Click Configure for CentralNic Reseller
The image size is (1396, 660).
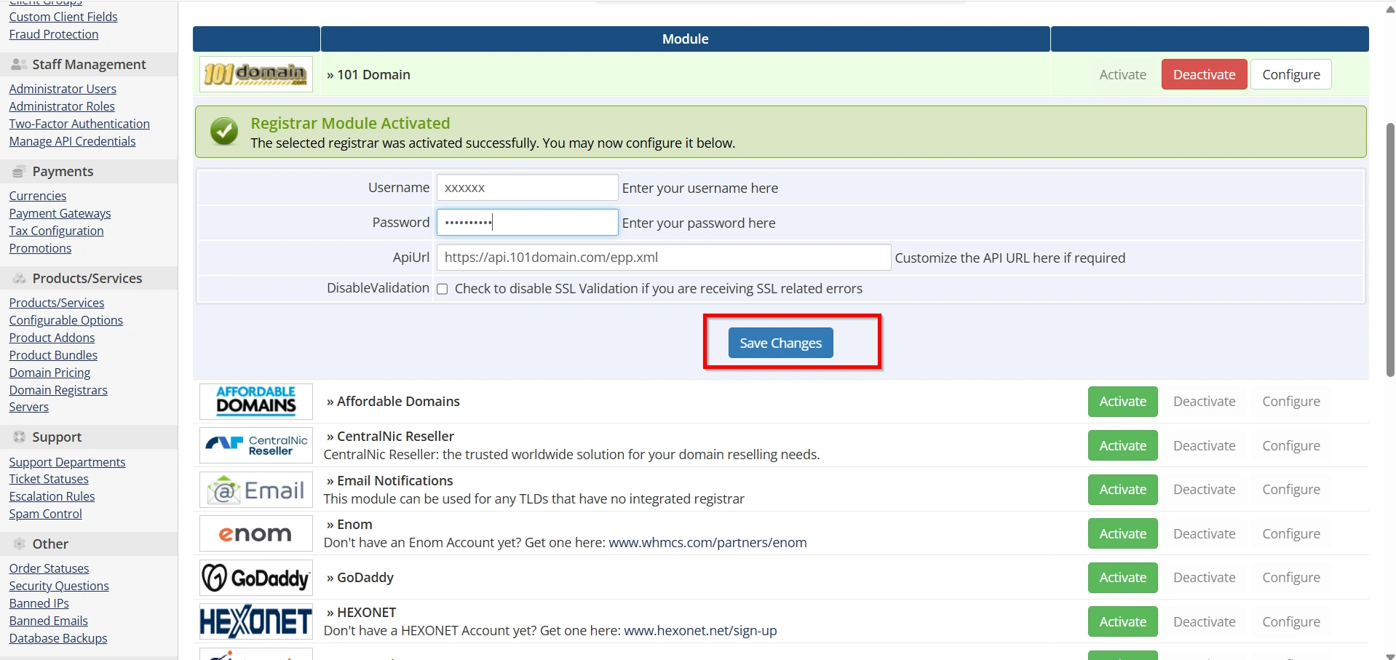point(1290,445)
